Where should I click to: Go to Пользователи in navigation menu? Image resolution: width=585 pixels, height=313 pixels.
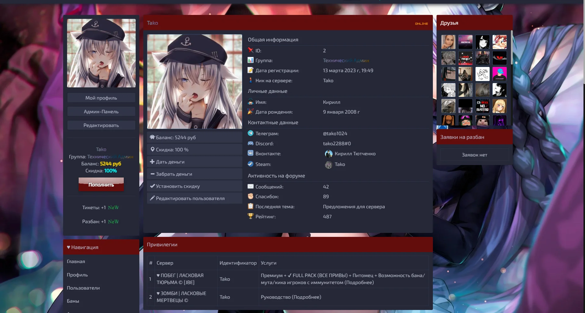pos(83,288)
